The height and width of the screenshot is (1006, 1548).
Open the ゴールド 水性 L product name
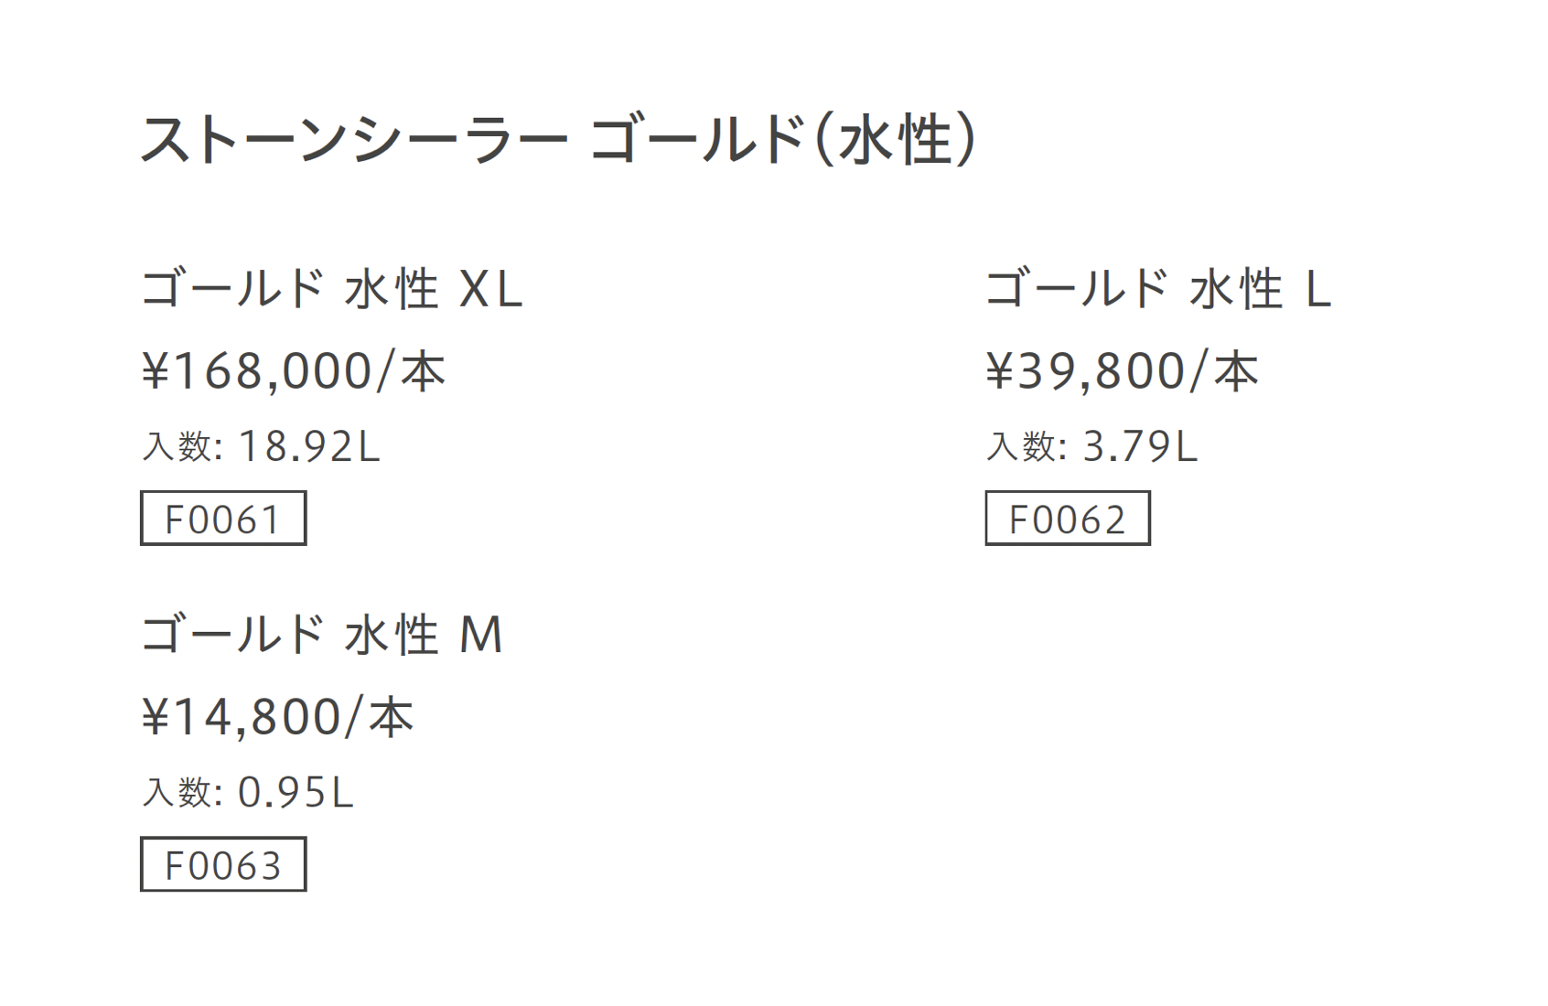1158,289
